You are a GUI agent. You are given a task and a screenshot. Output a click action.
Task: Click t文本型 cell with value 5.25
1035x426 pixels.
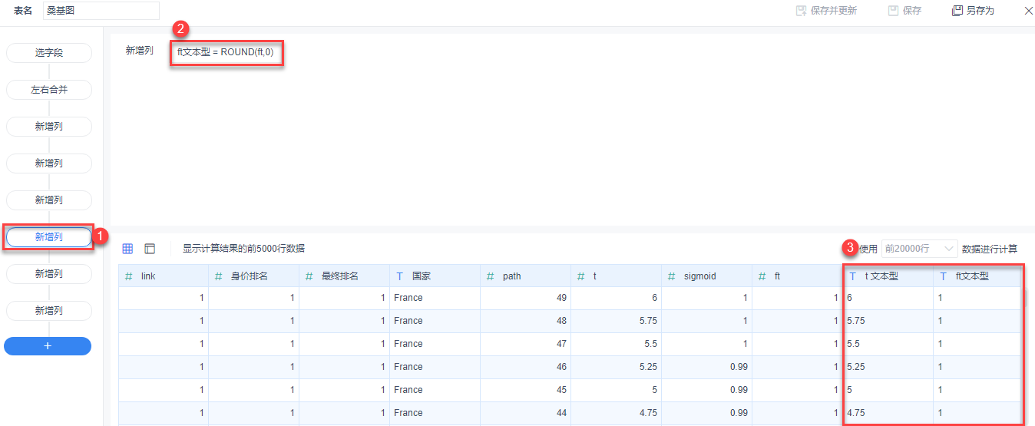[x=888, y=367]
